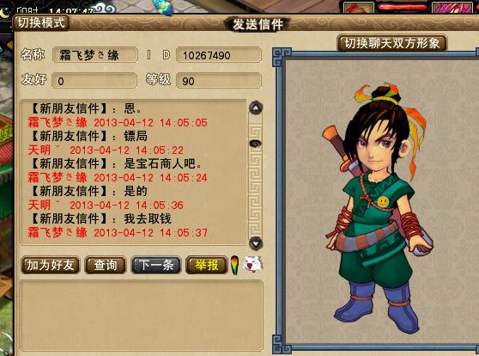Click the scroll down arrow in message list
Viewport: 479px width, 356px height.
point(256,243)
